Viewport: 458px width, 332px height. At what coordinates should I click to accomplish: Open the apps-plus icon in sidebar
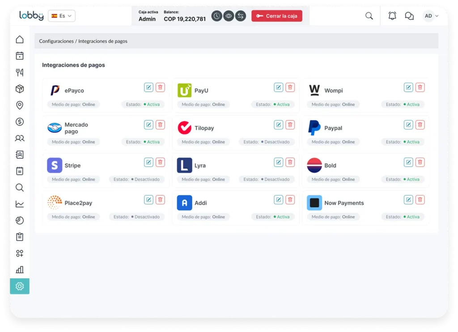[20, 253]
